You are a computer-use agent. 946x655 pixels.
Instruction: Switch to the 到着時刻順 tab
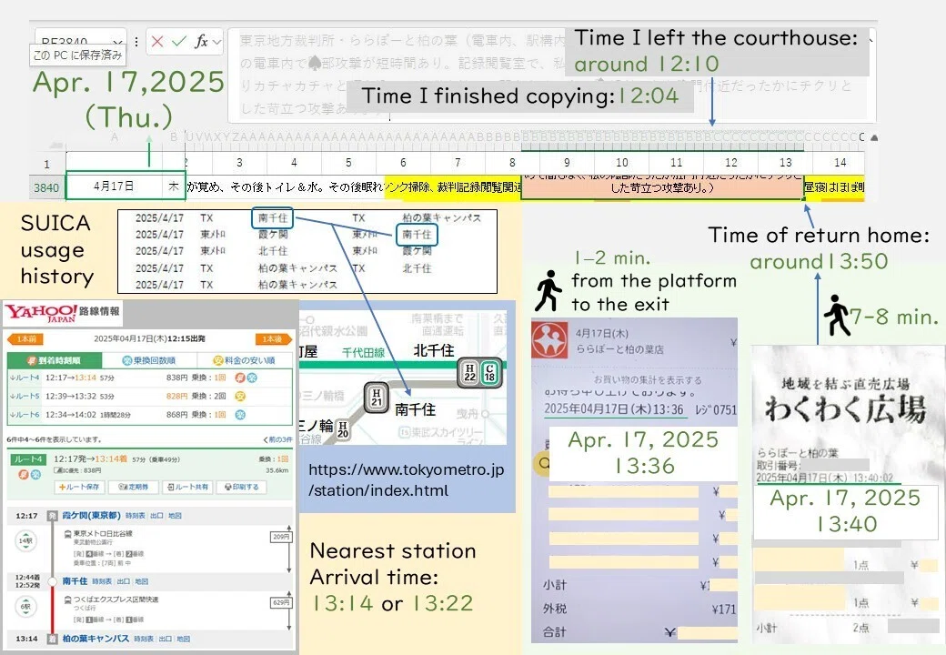tap(55, 360)
